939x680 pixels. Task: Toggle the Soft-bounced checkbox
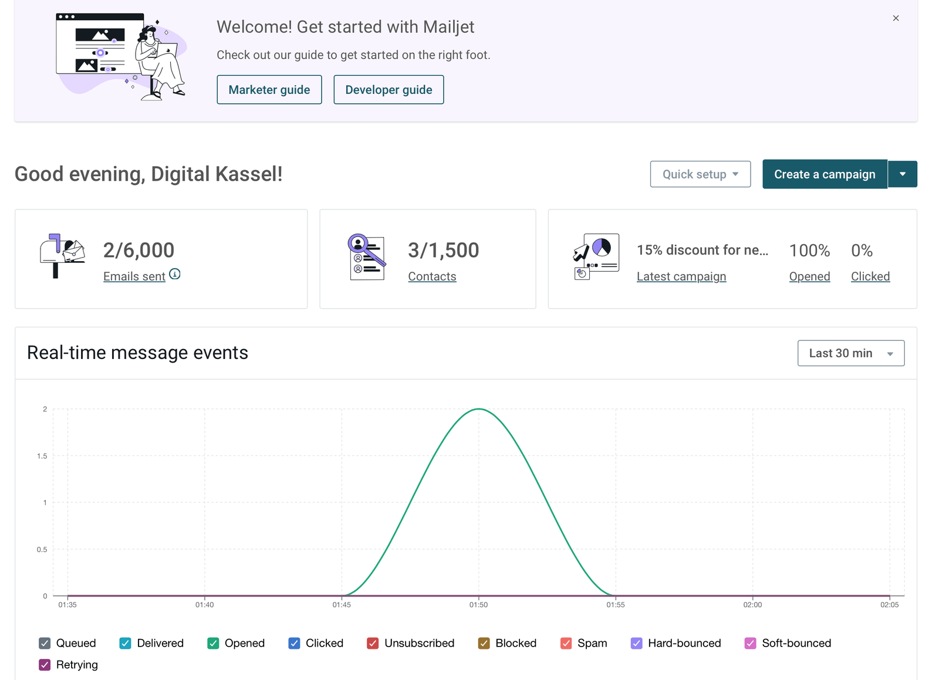pyautogui.click(x=750, y=643)
